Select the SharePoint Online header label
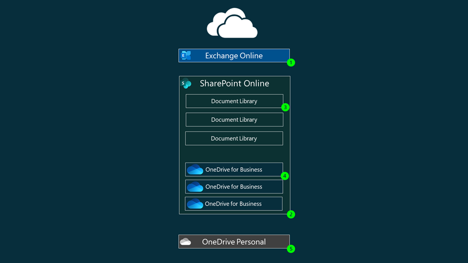This screenshot has height=263, width=468. coord(234,84)
